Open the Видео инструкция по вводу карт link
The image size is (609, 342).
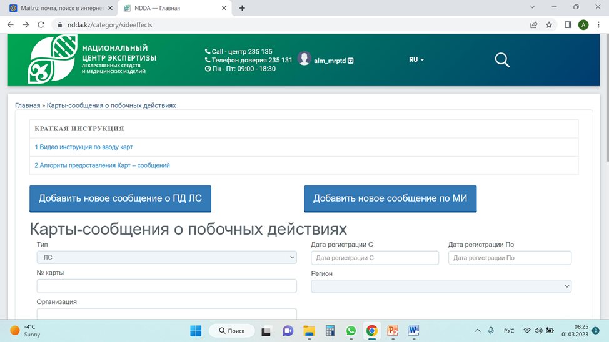coord(84,147)
